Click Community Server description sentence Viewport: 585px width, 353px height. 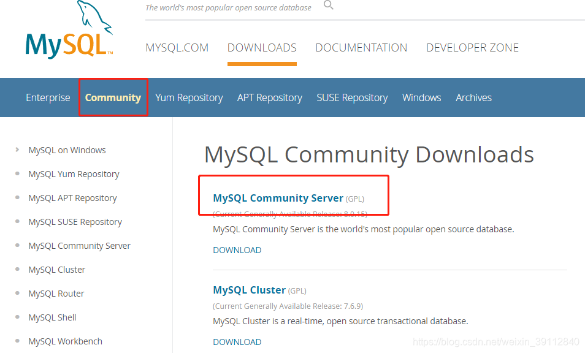coord(364,229)
